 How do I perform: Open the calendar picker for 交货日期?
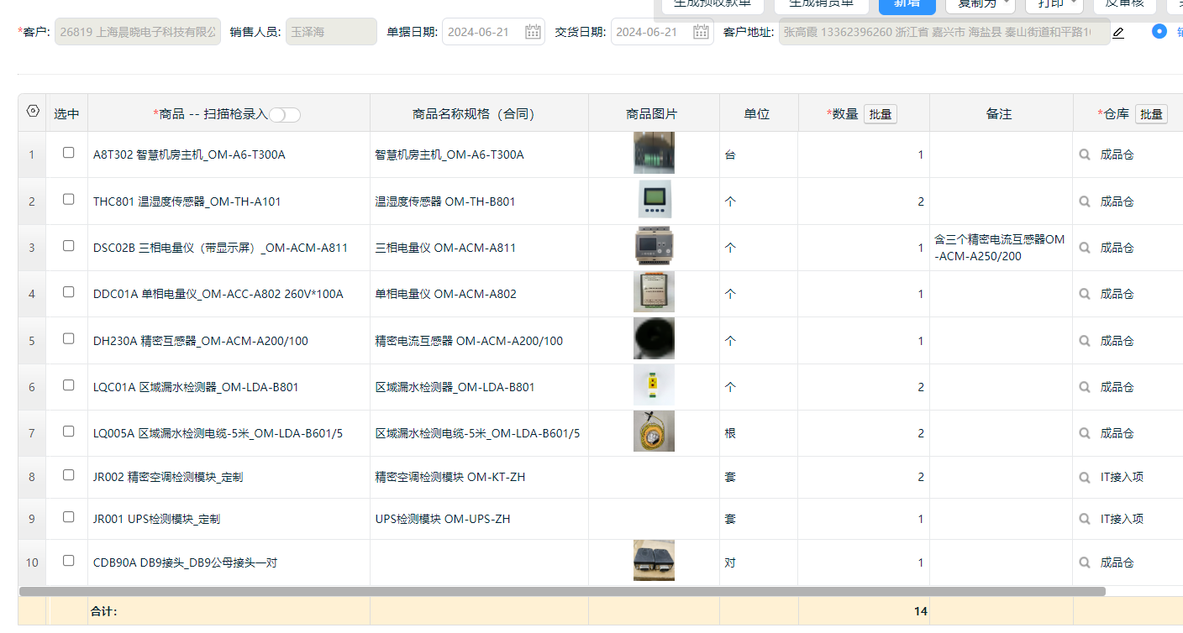point(702,32)
